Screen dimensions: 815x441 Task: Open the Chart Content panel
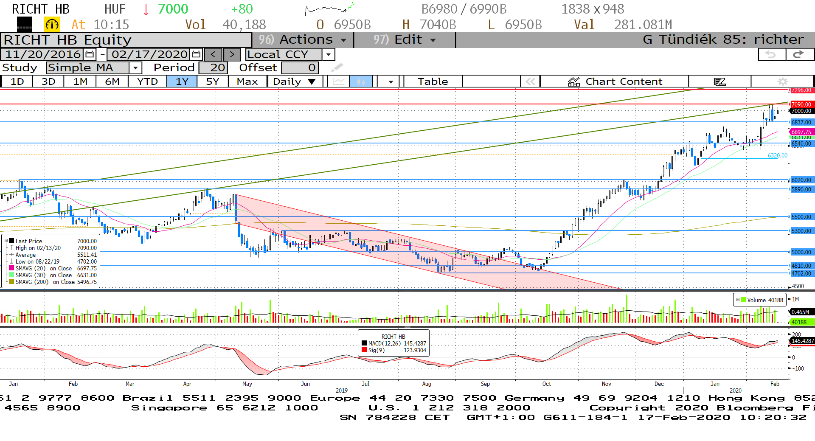[615, 81]
